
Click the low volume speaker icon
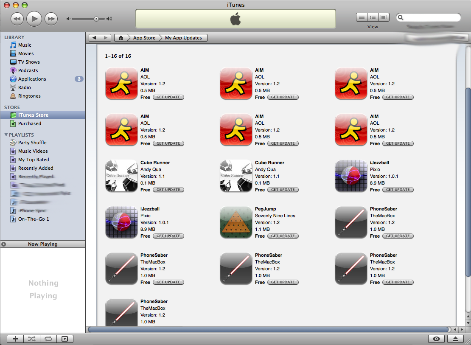pos(68,19)
